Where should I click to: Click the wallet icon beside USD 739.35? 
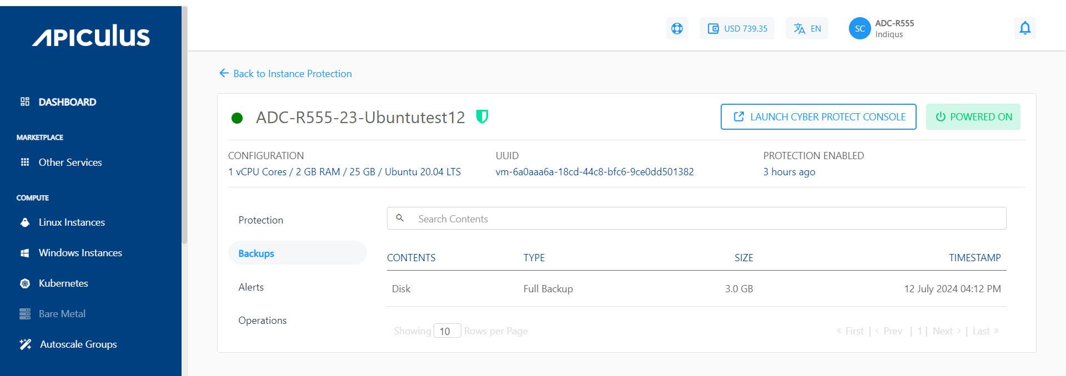(x=713, y=28)
